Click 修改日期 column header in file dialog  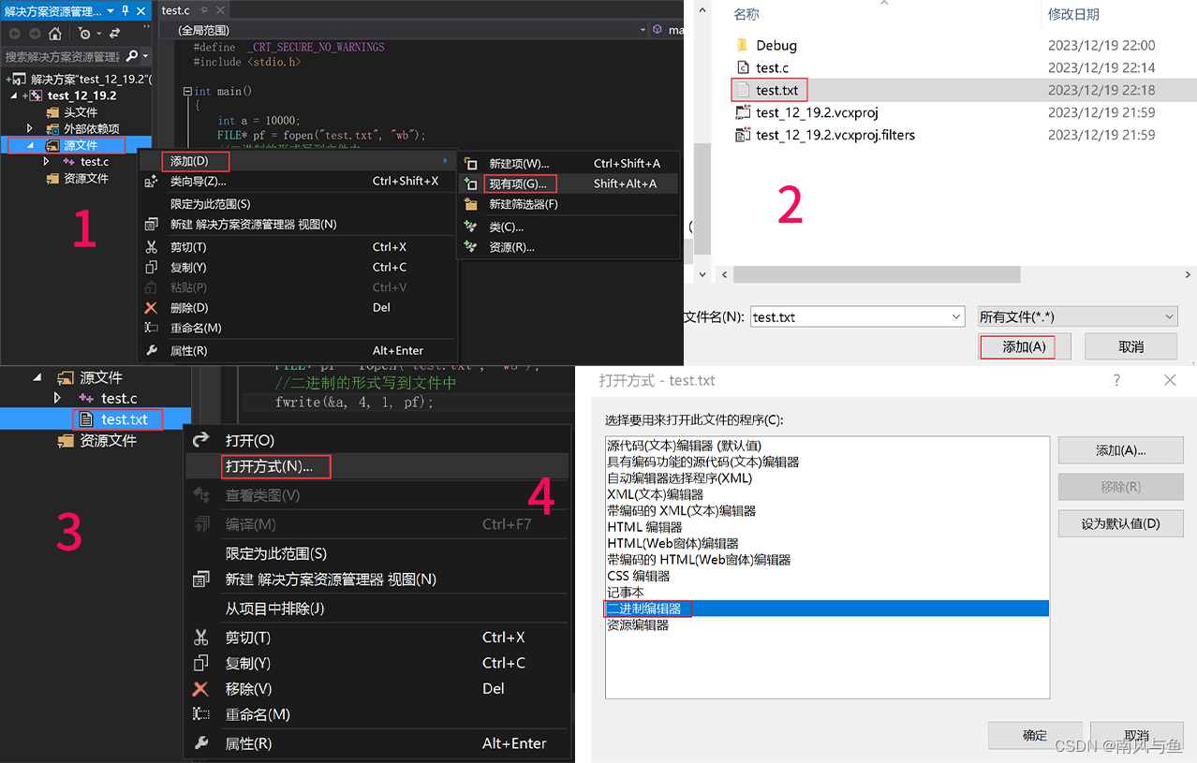1073,14
